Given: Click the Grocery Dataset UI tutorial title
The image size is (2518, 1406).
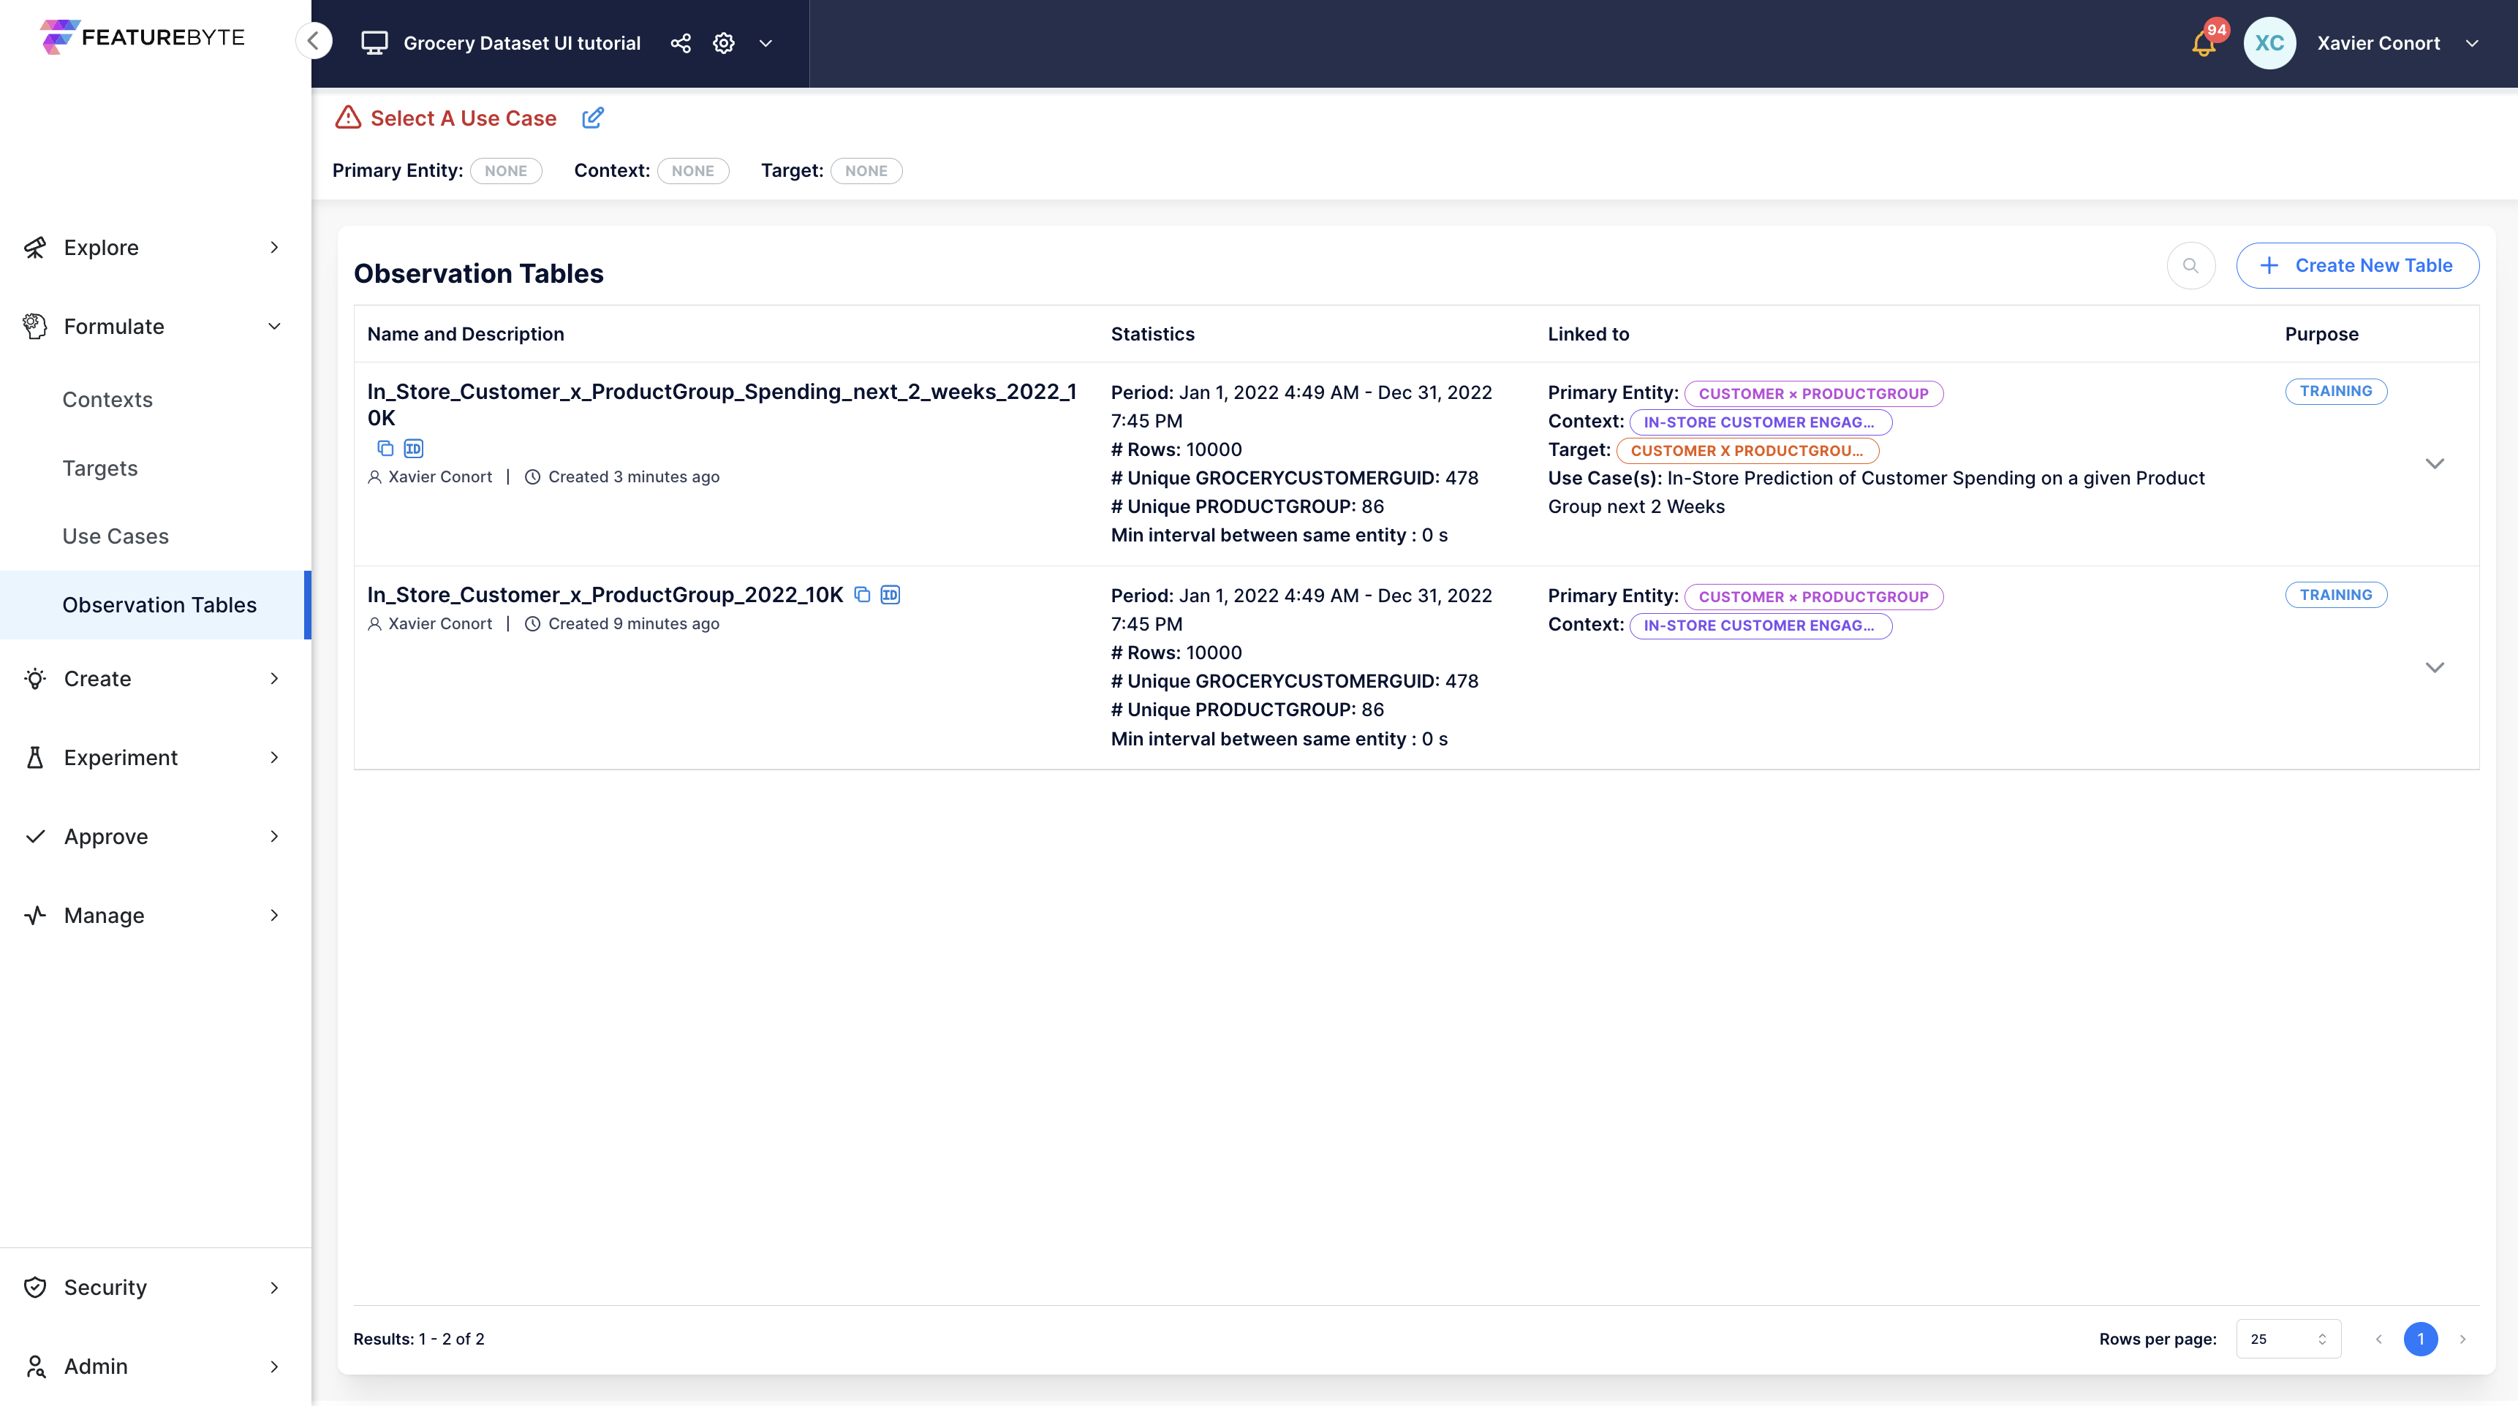Looking at the screenshot, I should coord(522,43).
